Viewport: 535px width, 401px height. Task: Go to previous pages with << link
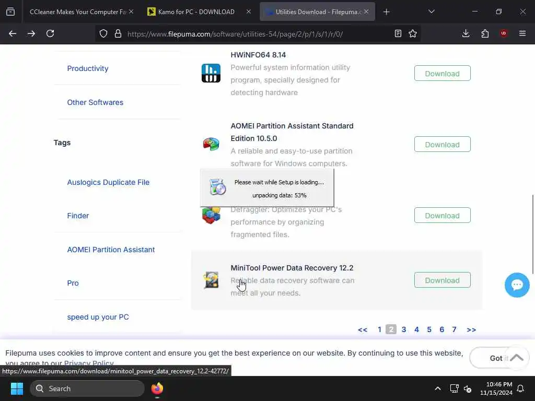pos(363,330)
